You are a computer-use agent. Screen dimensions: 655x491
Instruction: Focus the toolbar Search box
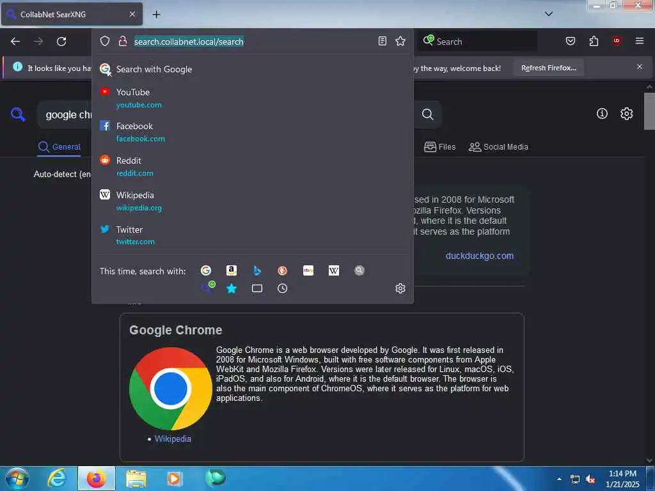(x=477, y=42)
